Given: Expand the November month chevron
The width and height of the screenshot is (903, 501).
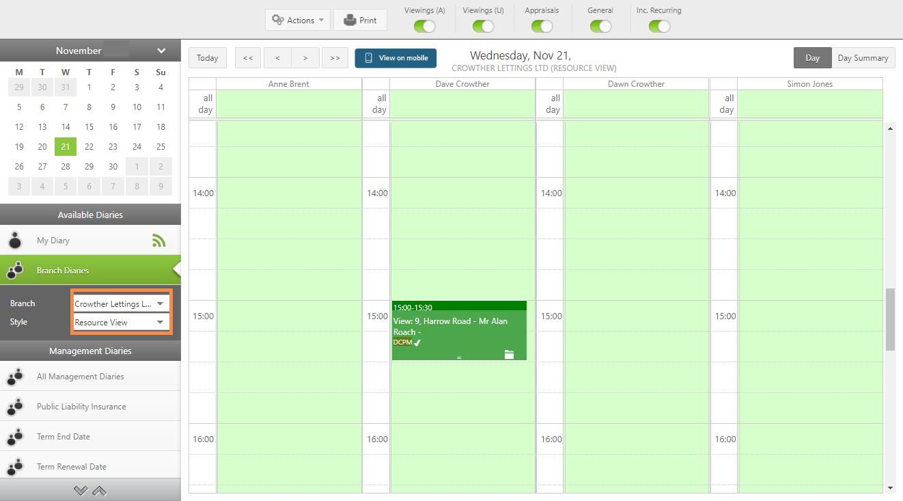Looking at the screenshot, I should pos(161,51).
